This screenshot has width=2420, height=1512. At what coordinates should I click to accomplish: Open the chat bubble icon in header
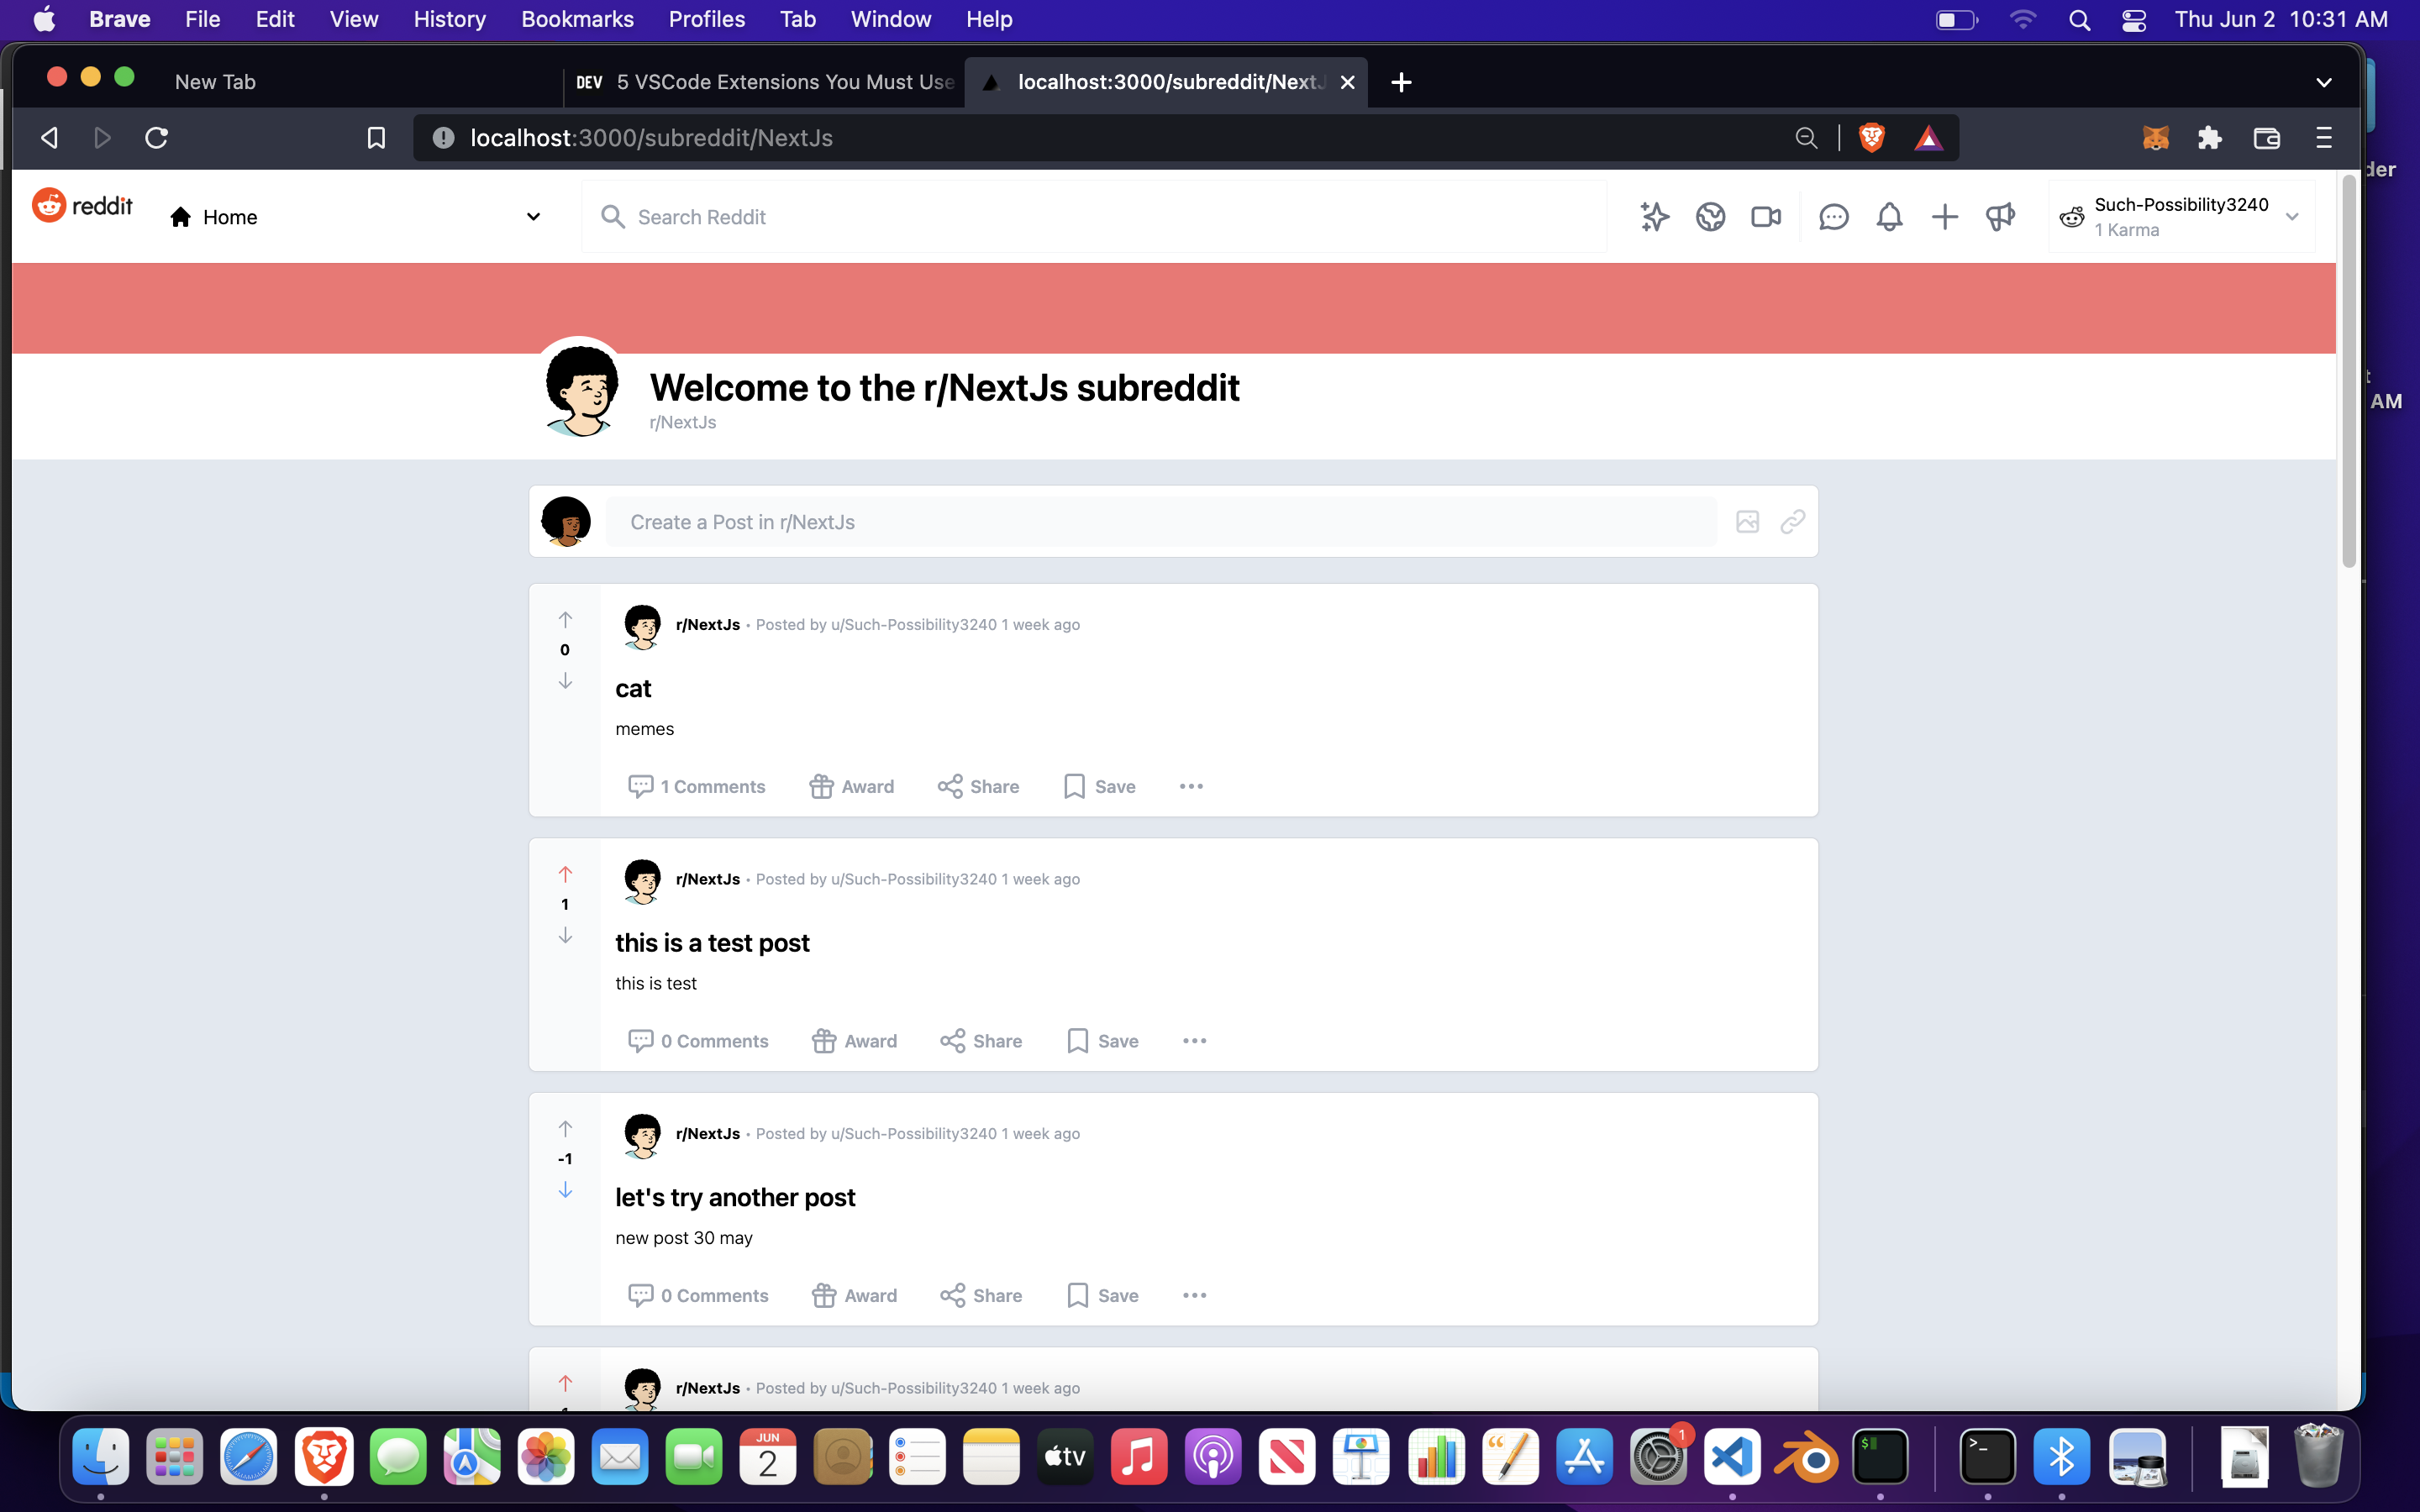(x=1833, y=217)
